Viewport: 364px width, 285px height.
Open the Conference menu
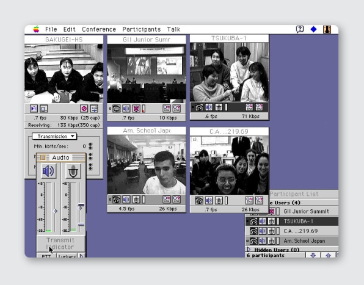[x=99, y=29]
